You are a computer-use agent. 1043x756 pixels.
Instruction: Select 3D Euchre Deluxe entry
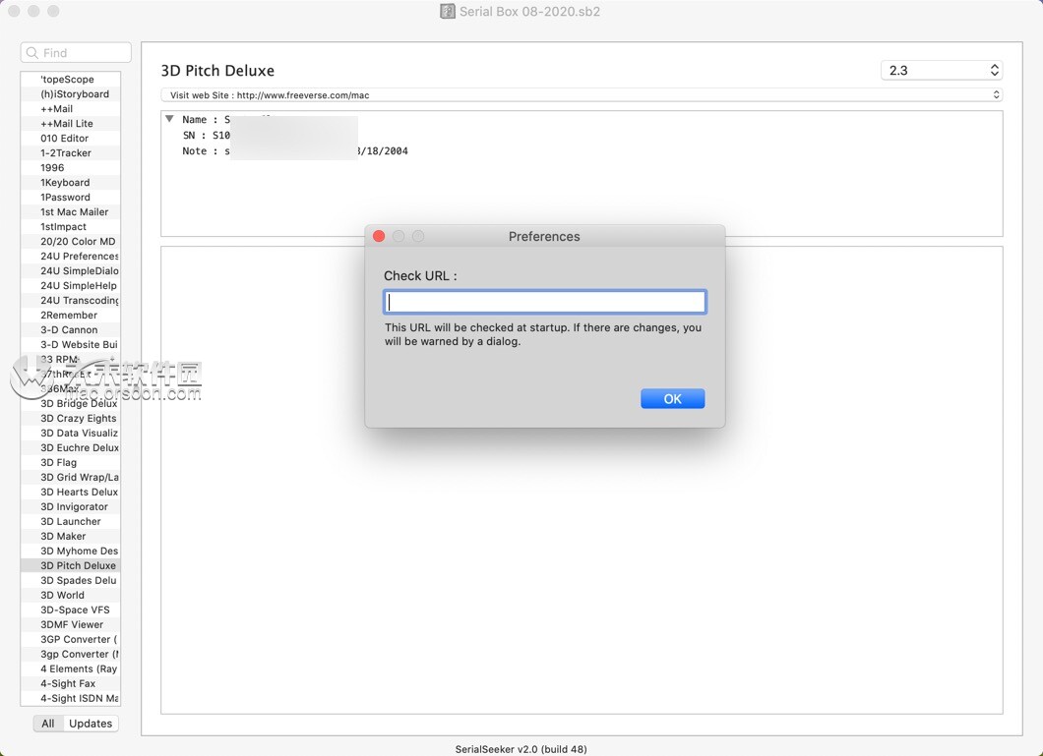coord(71,447)
